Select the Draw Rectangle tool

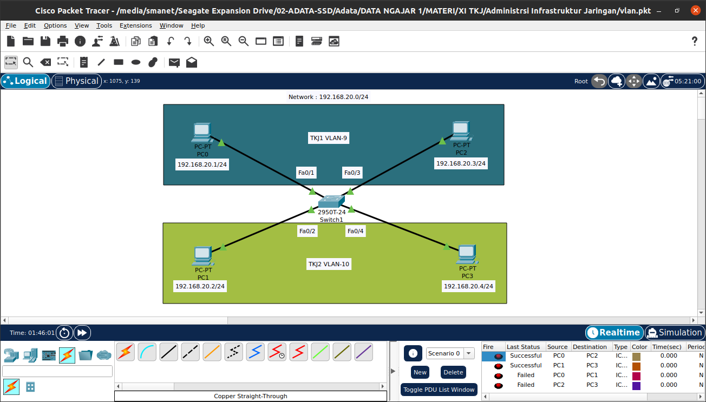pos(119,62)
